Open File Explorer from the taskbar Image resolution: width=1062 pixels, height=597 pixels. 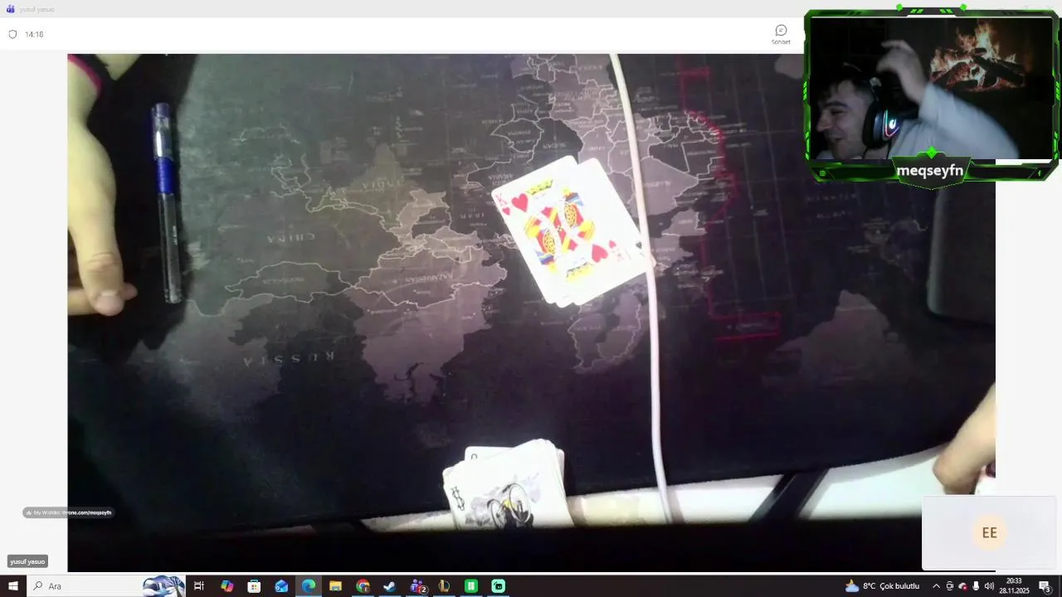[335, 586]
